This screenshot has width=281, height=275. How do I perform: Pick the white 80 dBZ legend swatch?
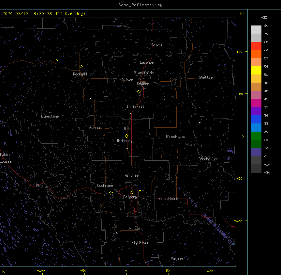256,30
